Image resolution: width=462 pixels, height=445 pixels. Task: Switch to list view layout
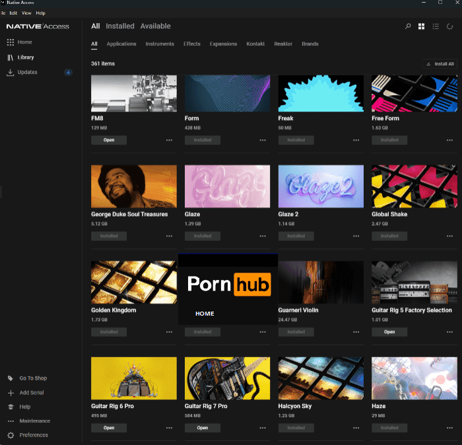pyautogui.click(x=436, y=26)
